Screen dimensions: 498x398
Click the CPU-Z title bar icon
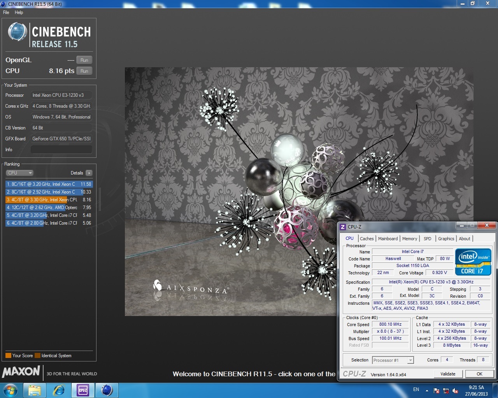click(x=343, y=227)
